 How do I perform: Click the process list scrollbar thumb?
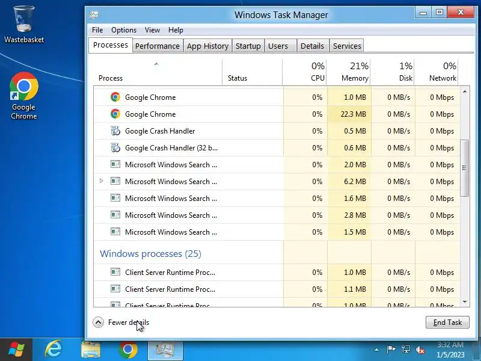[464, 168]
